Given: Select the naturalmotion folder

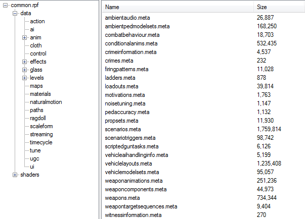Looking at the screenshot, I should pos(47,102).
